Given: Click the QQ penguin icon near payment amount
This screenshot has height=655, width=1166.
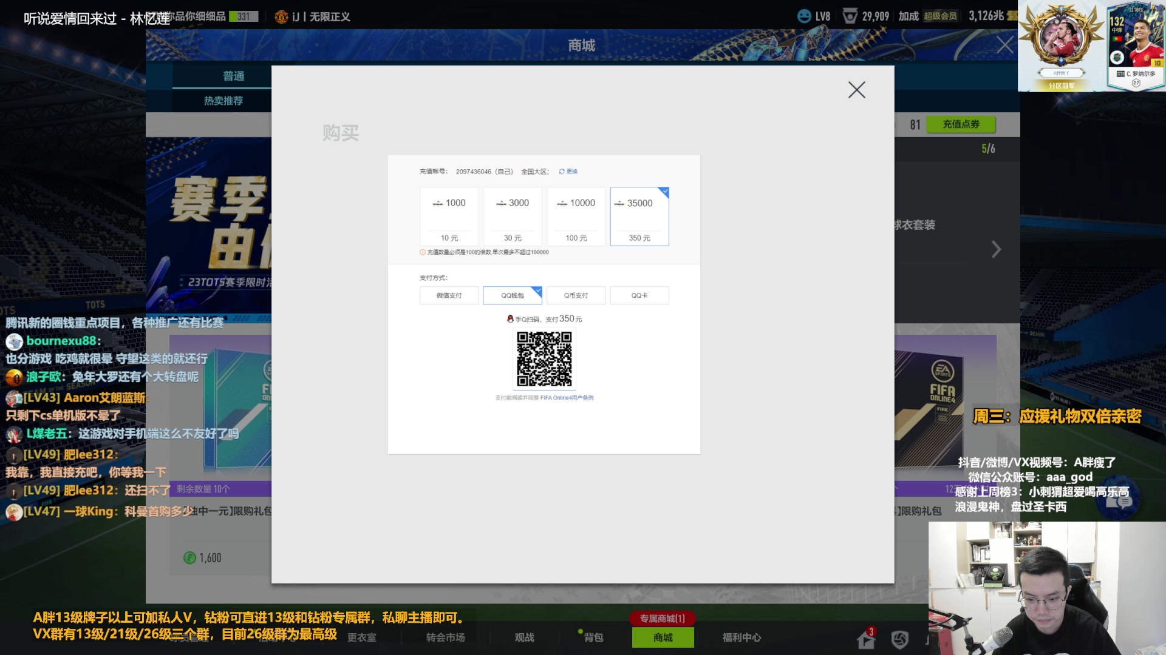Looking at the screenshot, I should (511, 318).
